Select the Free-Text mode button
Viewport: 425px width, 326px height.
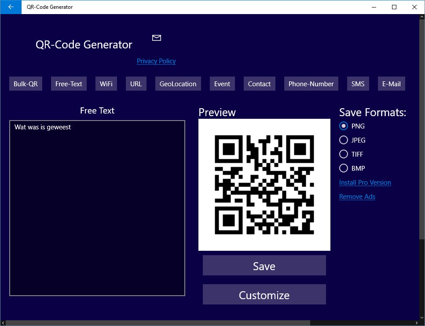click(69, 84)
